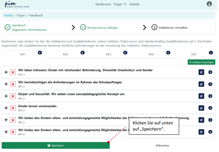Go to Dashboard in the navigation bar
Screen dimensions: 219x152
click(x=103, y=4)
